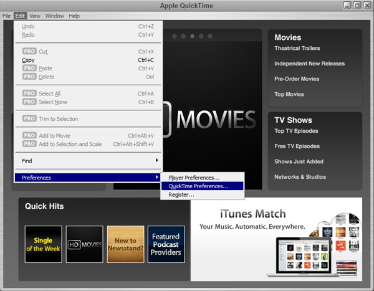Expand the Find submenu arrow
This screenshot has height=291, width=374.
(156, 160)
